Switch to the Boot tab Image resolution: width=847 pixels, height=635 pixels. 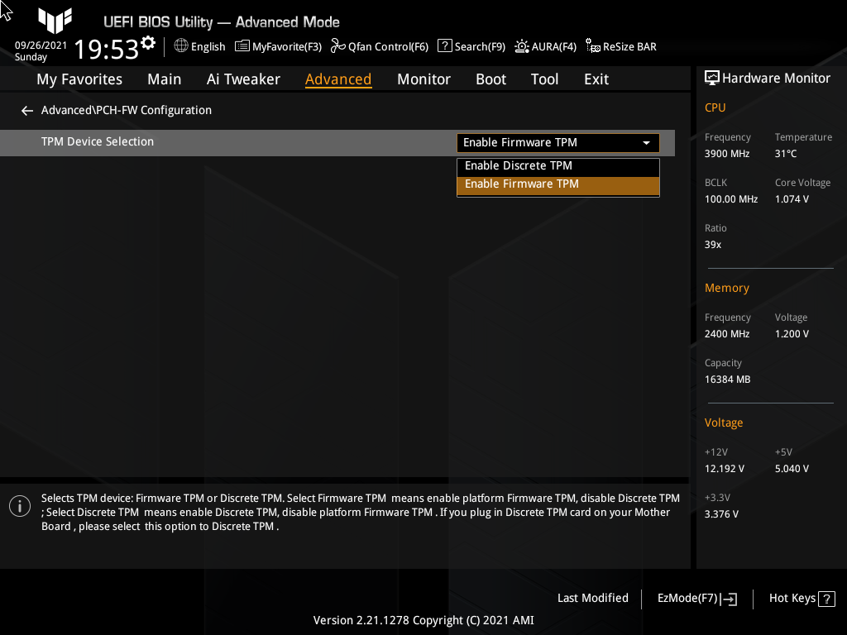coord(490,79)
